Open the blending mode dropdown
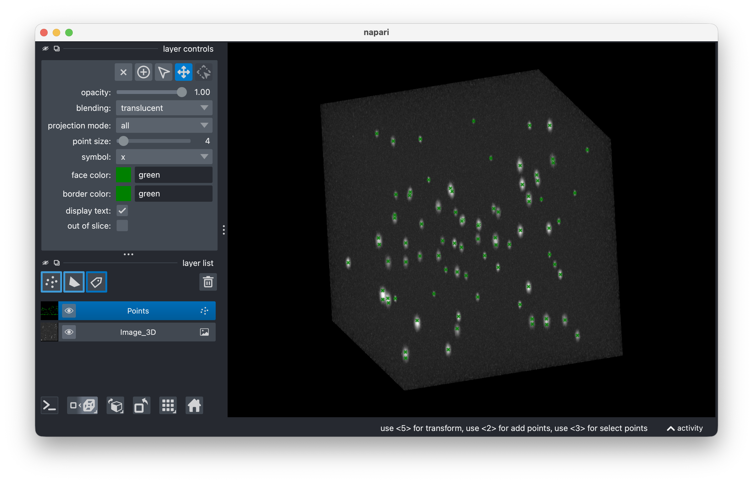Image resolution: width=753 pixels, height=483 pixels. [x=164, y=108]
